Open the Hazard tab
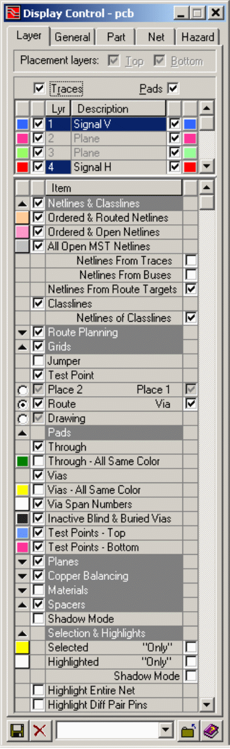The image size is (230, 749). pyautogui.click(x=197, y=38)
